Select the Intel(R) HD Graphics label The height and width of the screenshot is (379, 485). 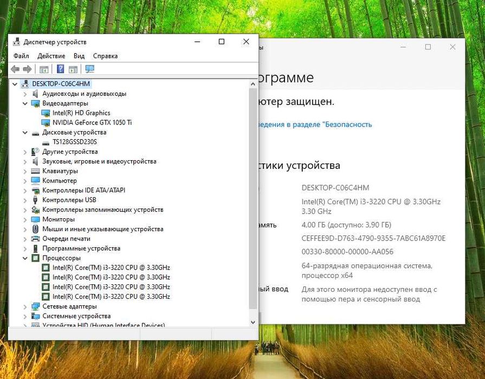(81, 113)
